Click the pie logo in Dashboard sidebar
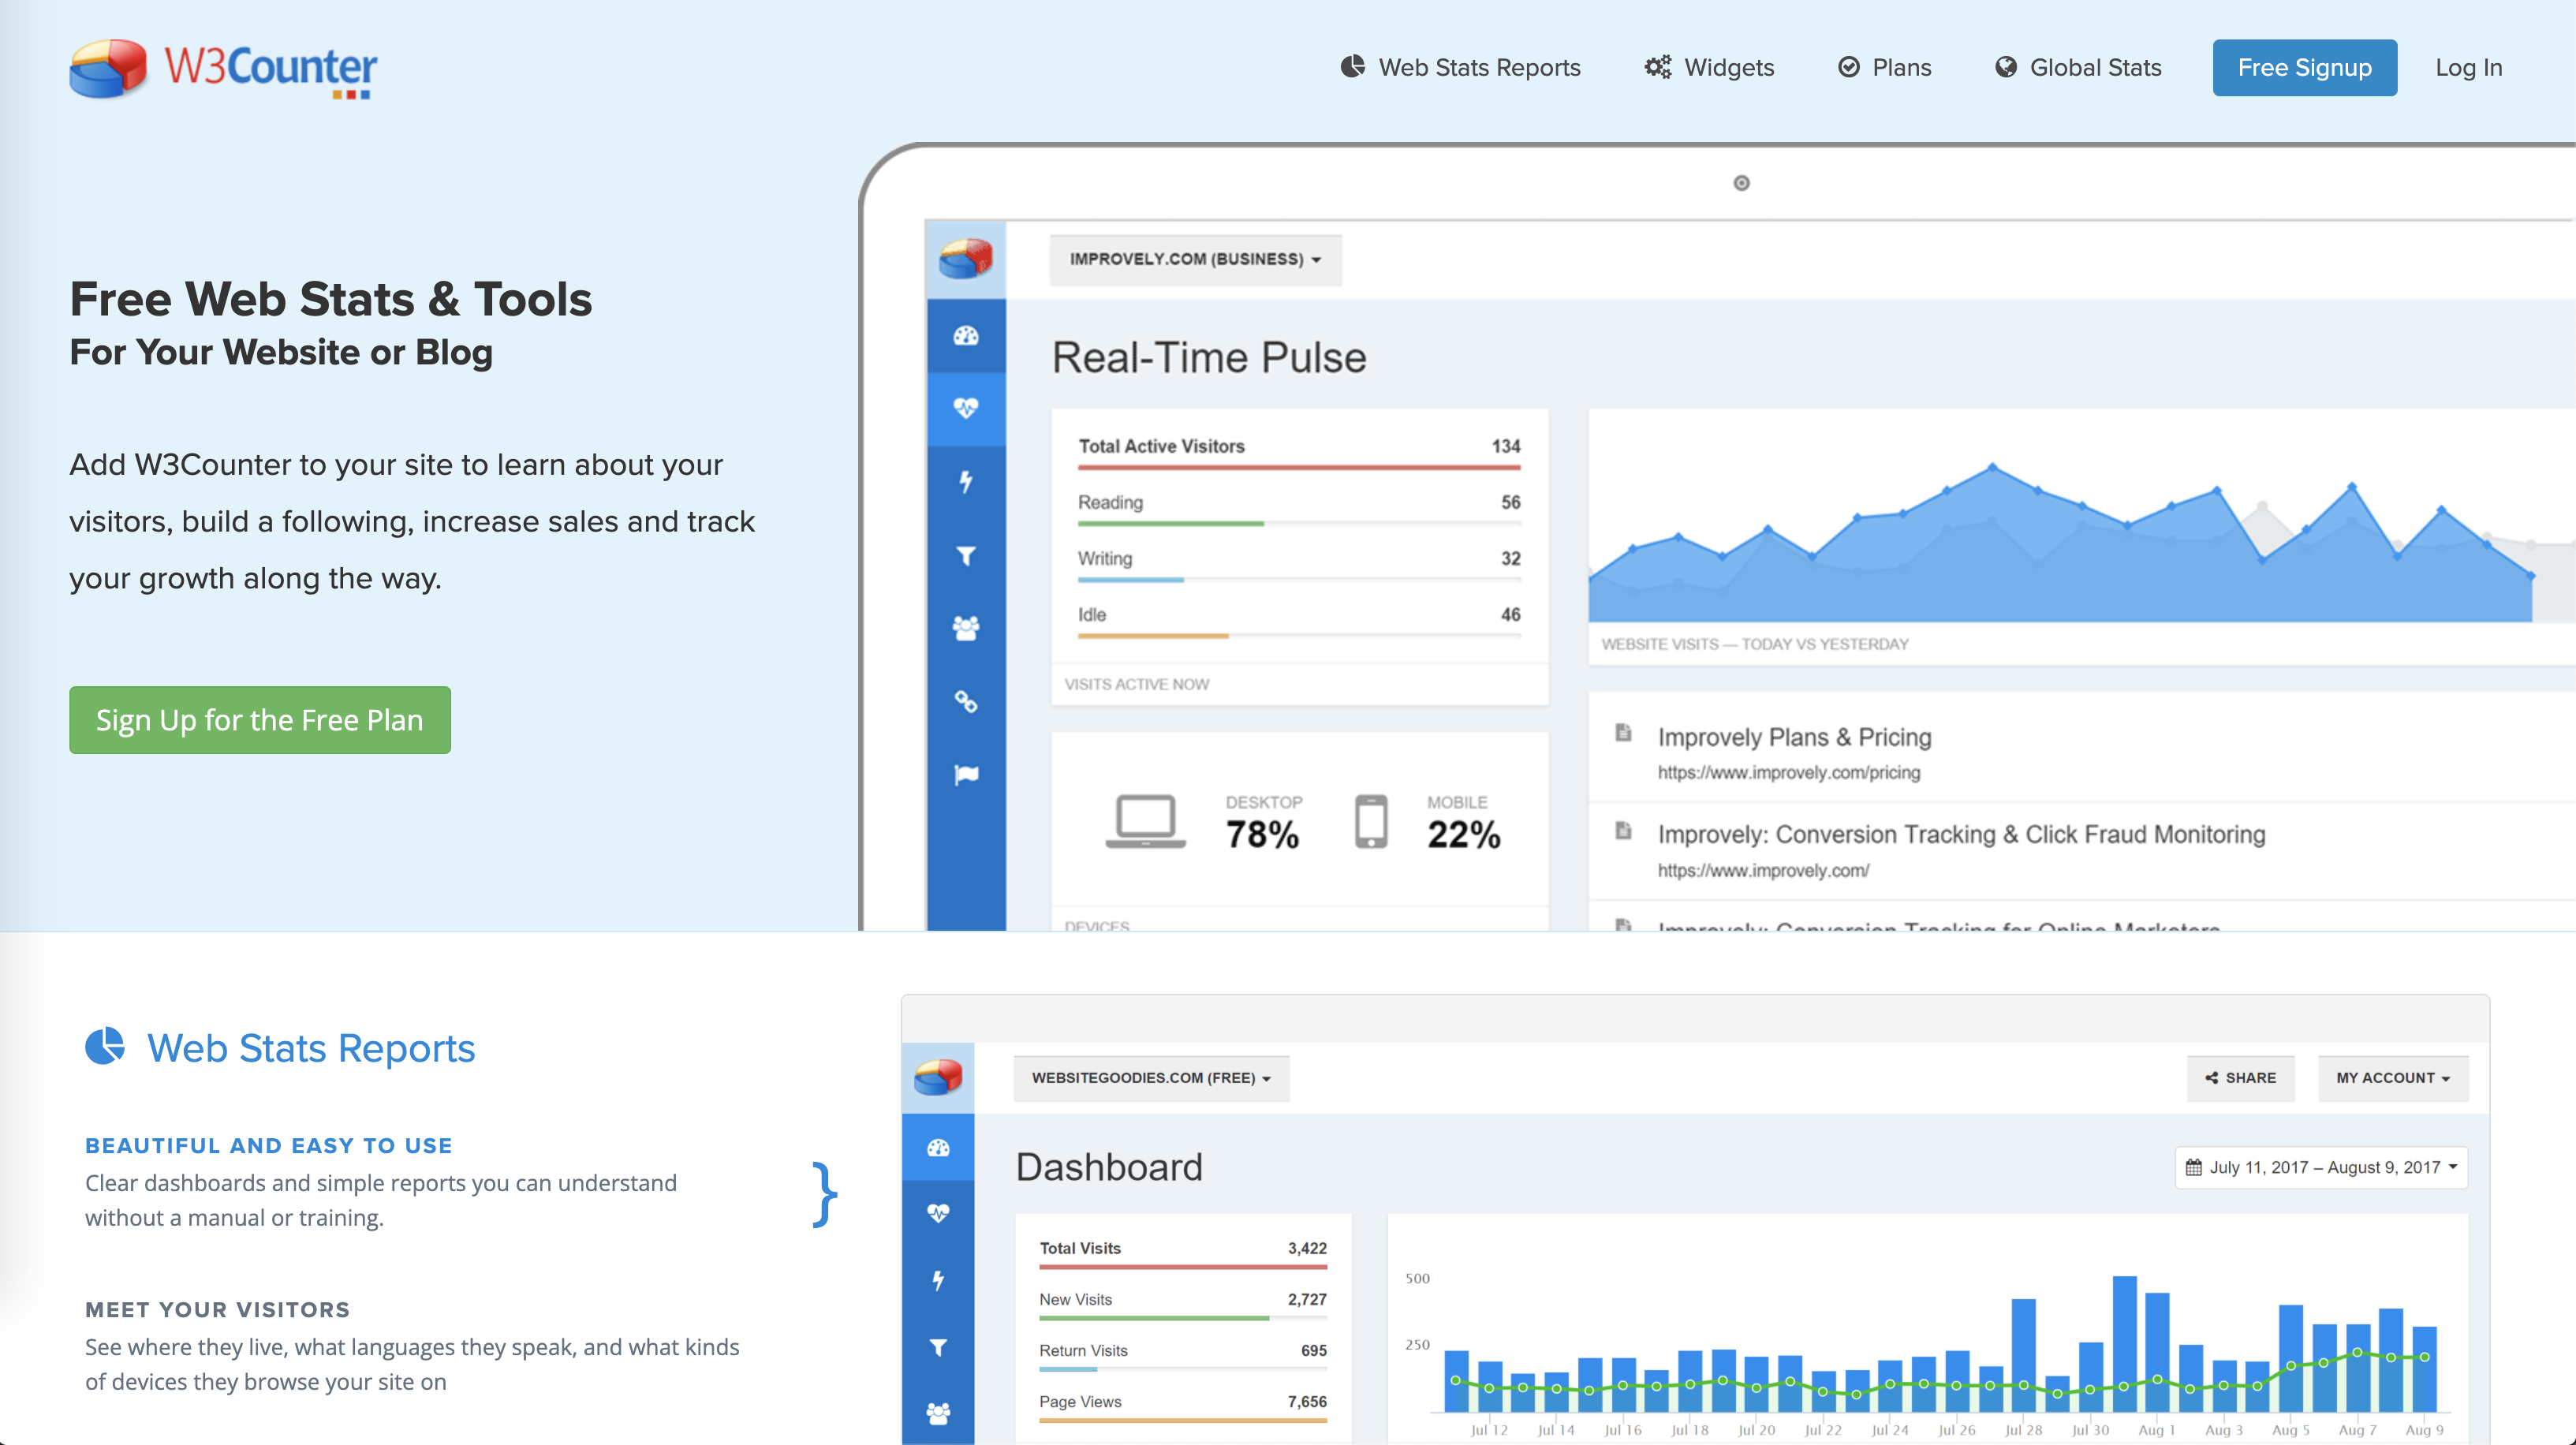 click(x=938, y=1077)
